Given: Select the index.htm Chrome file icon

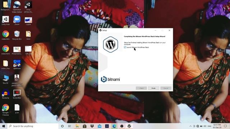Looking at the screenshot, I should click(6, 35).
